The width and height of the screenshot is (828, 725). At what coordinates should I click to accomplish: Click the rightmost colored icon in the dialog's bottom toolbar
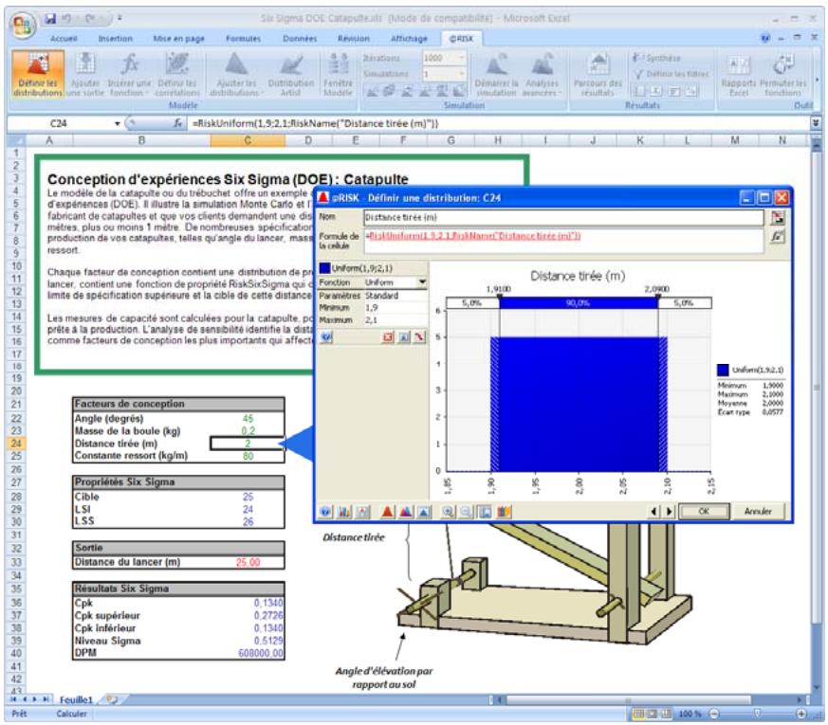click(x=504, y=512)
